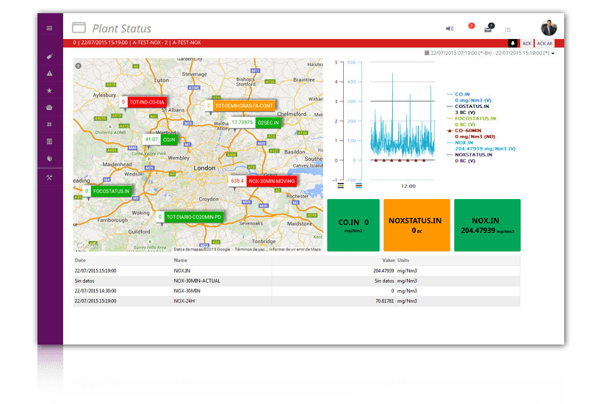
Task: Toggle NOXSTATUS.IN series in chart legend
Action: click(474, 155)
